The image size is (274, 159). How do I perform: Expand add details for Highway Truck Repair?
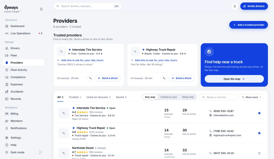(x=154, y=60)
